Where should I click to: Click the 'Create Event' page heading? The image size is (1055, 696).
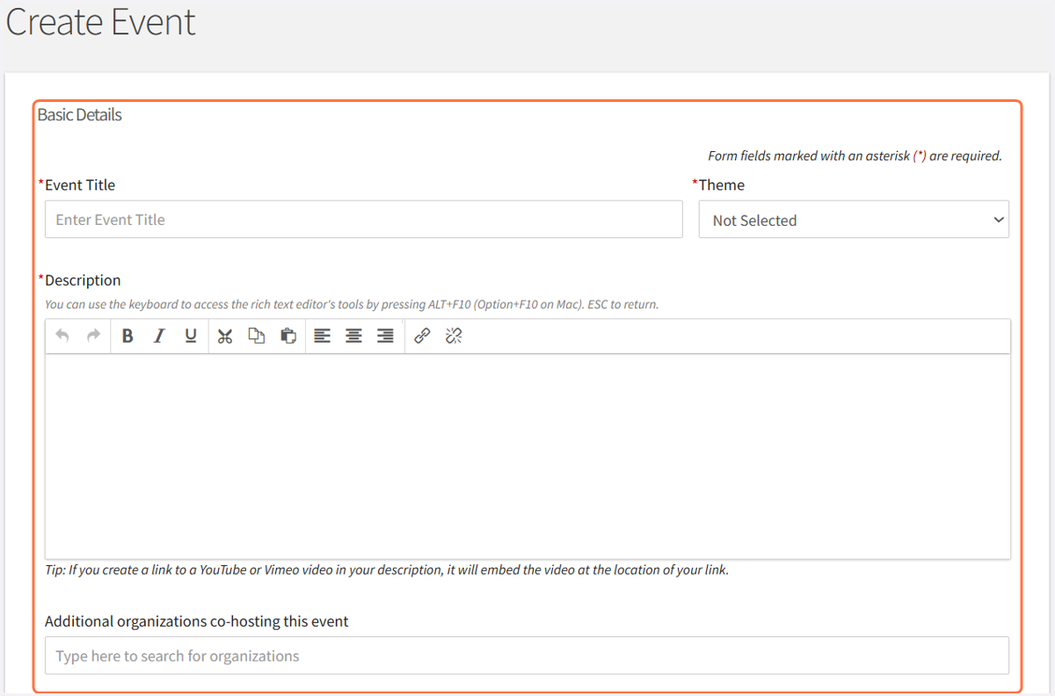[101, 22]
